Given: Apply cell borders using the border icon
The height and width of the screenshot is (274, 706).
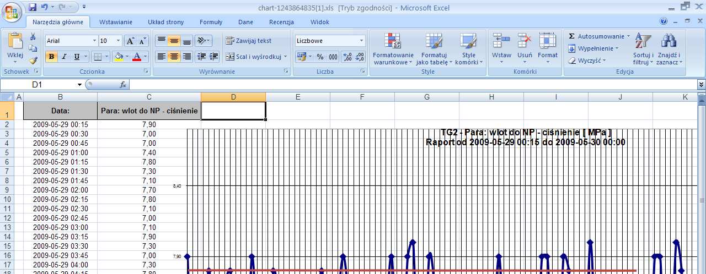Looking at the screenshot, I should (x=97, y=57).
